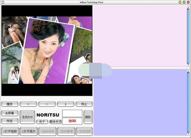Screen dimensions: 191x138
Task: Select the 简体中文 language button
Action: [55, 122]
